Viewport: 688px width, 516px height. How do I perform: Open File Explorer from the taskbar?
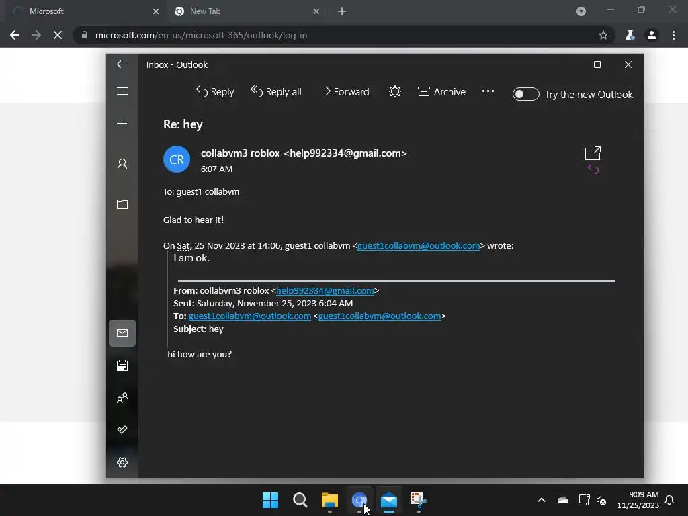[x=329, y=500]
